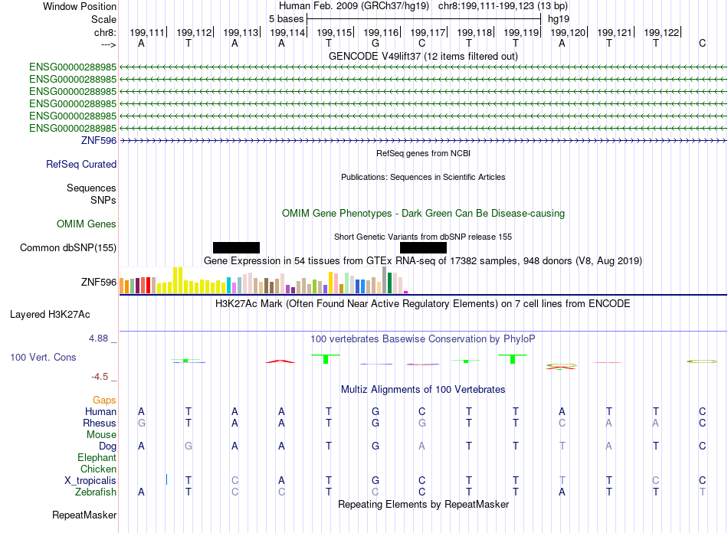The image size is (728, 533).
Task: Click the -4.5 PhyloP lower range value
Action: coord(100,377)
